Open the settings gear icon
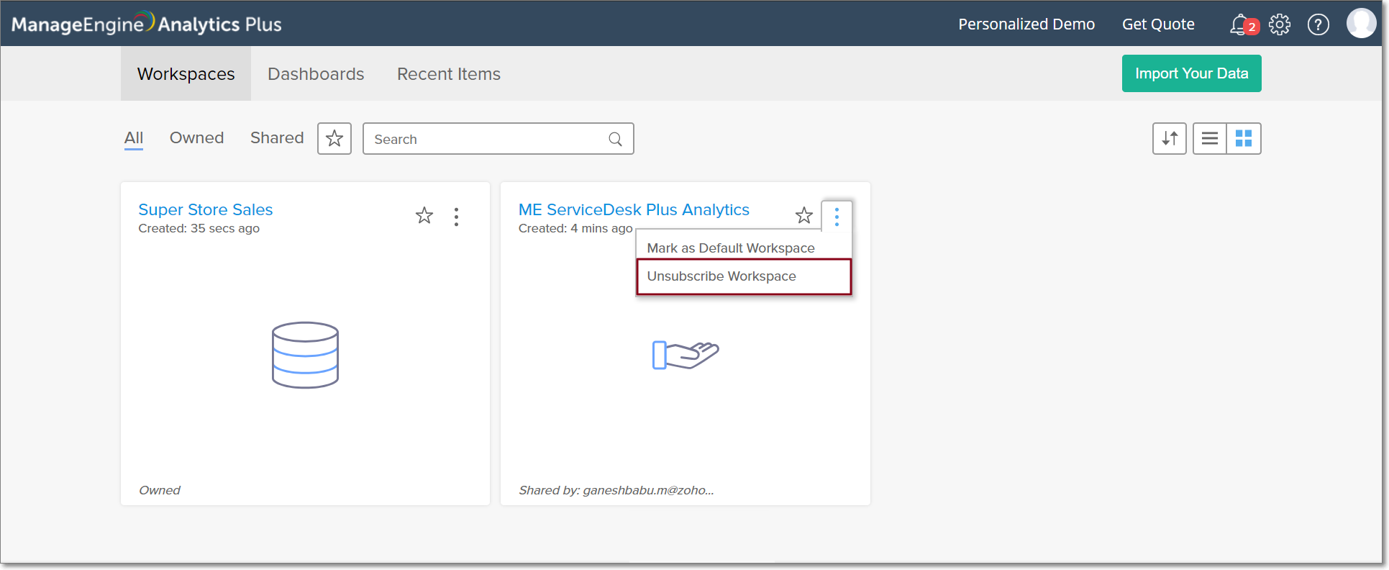This screenshot has height=570, width=1389. [1280, 24]
